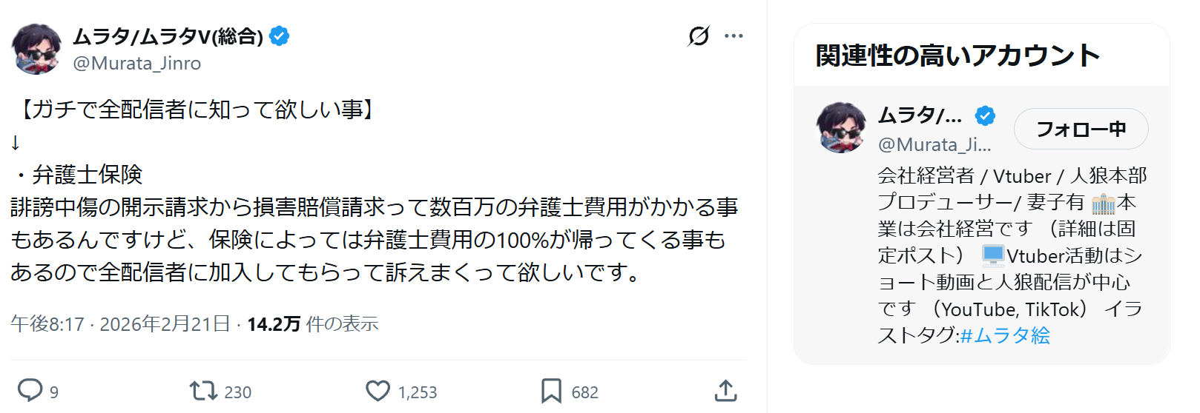Image resolution: width=1200 pixels, height=413 pixels.
Task: Click the verified badge beside post author name
Action: pyautogui.click(x=280, y=36)
